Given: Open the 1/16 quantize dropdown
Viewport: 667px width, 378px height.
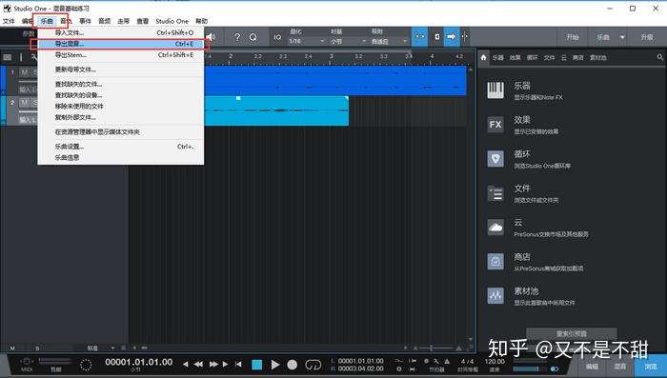Looking at the screenshot, I should pyautogui.click(x=306, y=41).
